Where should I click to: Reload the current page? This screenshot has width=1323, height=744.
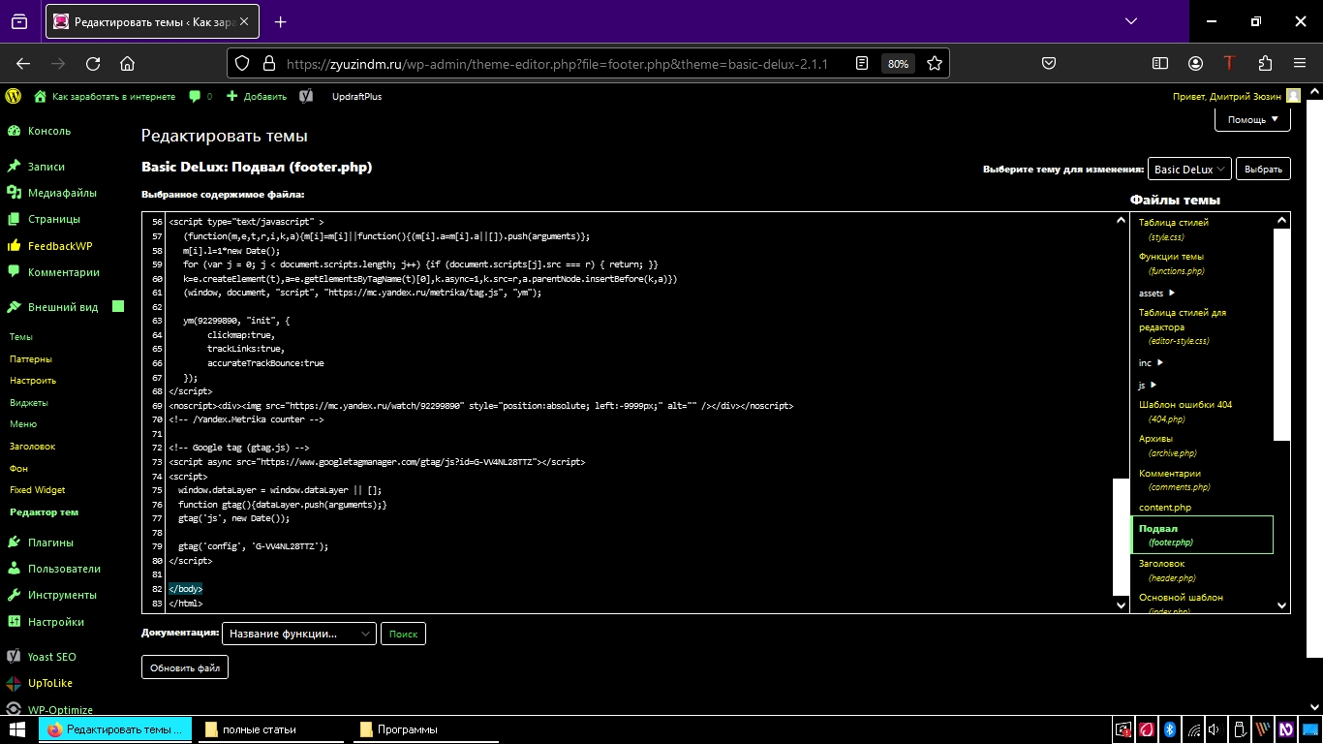(x=93, y=64)
